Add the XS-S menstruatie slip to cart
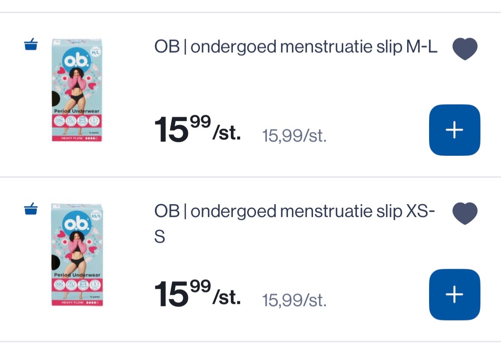The height and width of the screenshot is (348, 501). (x=454, y=294)
